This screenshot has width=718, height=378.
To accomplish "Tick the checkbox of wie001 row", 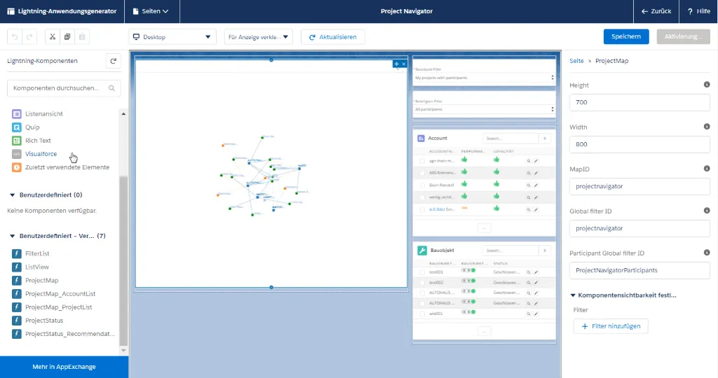I will [422, 314].
